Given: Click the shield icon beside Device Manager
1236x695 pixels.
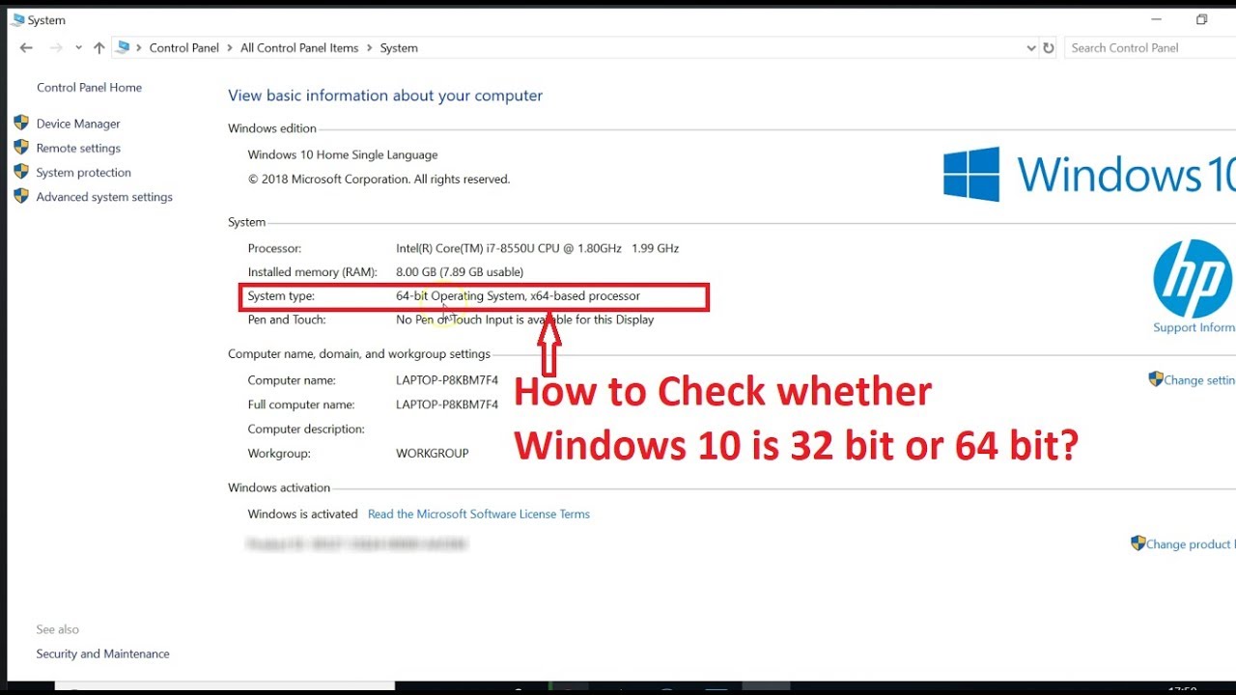Looking at the screenshot, I should pos(21,123).
